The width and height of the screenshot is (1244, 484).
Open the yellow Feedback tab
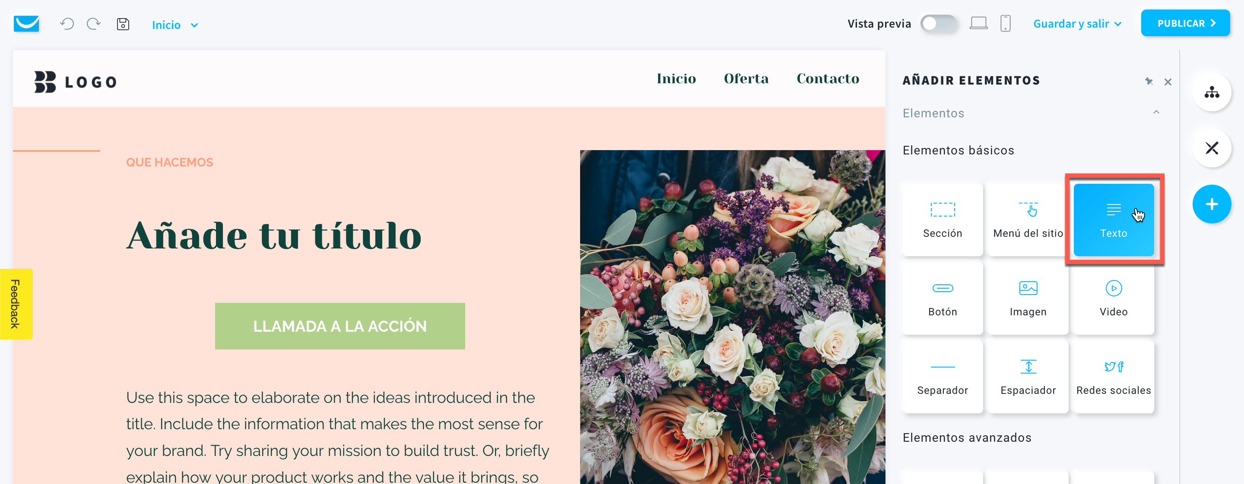[x=16, y=304]
